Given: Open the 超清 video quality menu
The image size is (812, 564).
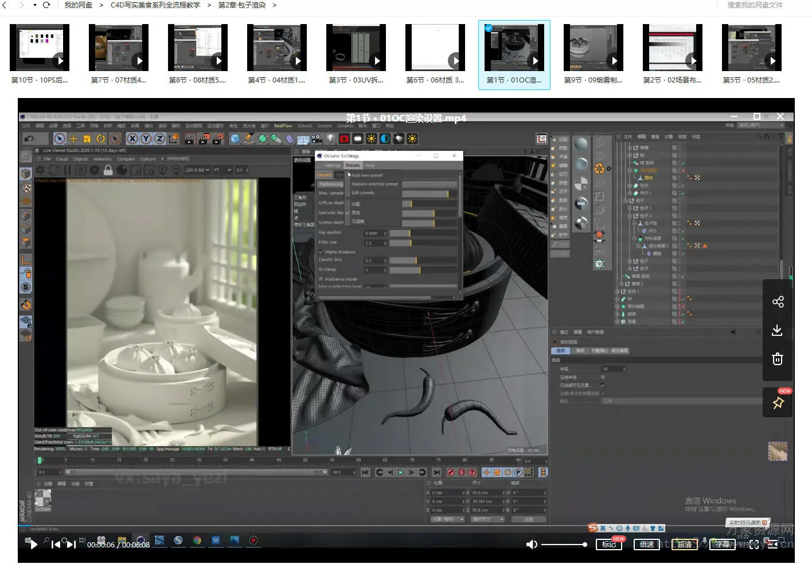Looking at the screenshot, I should [x=684, y=545].
